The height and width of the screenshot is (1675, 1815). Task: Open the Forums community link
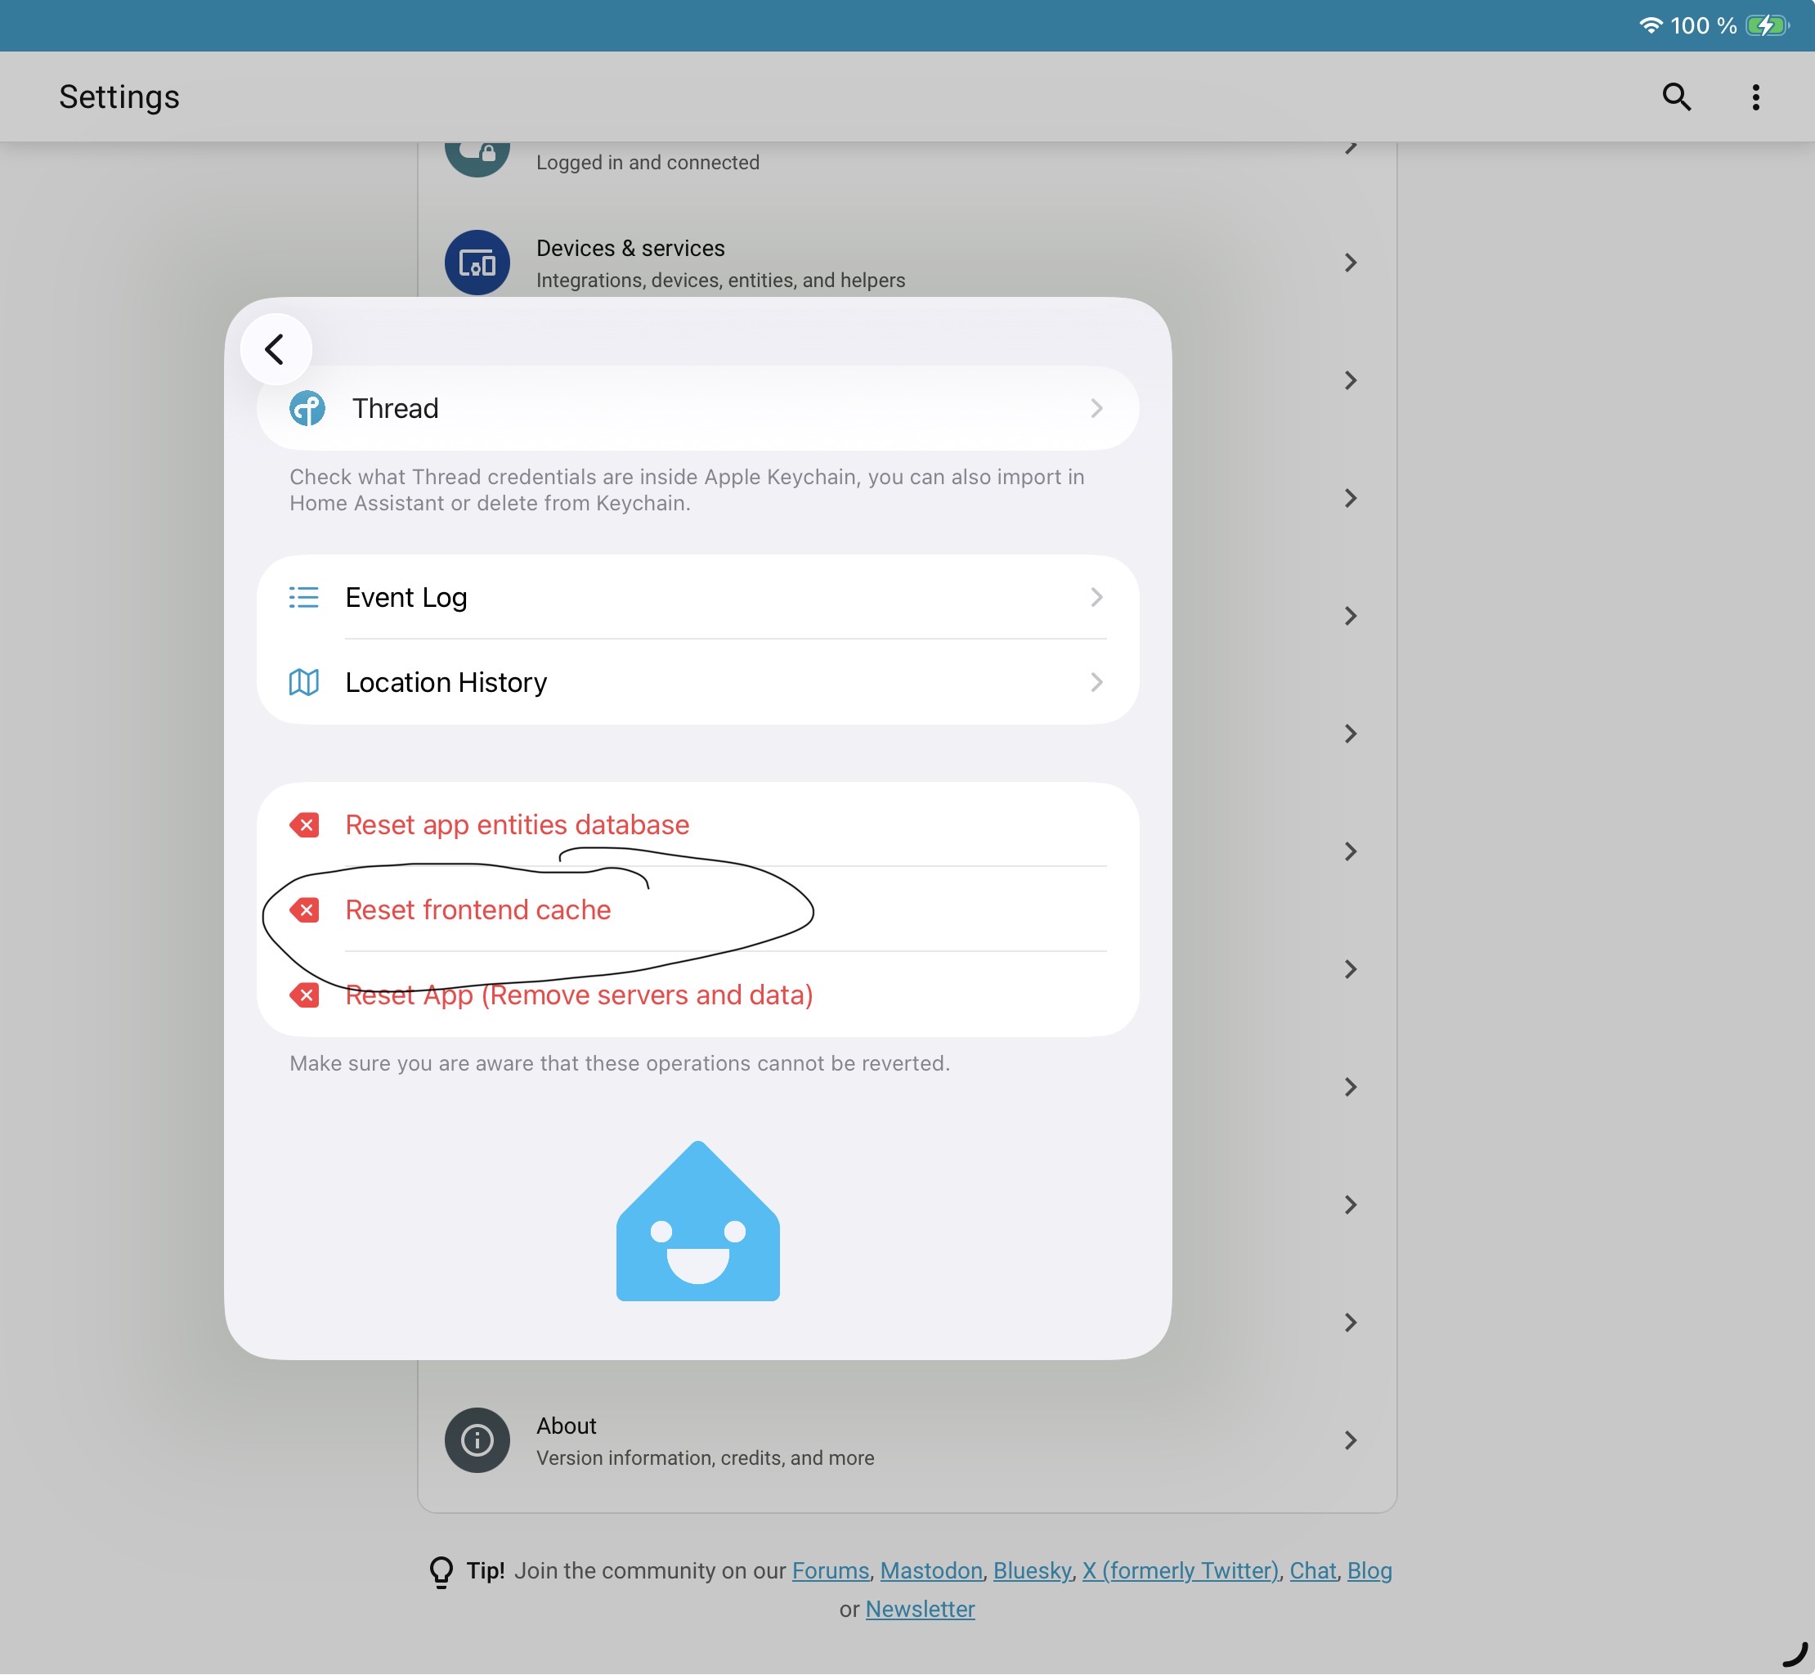tap(830, 1571)
